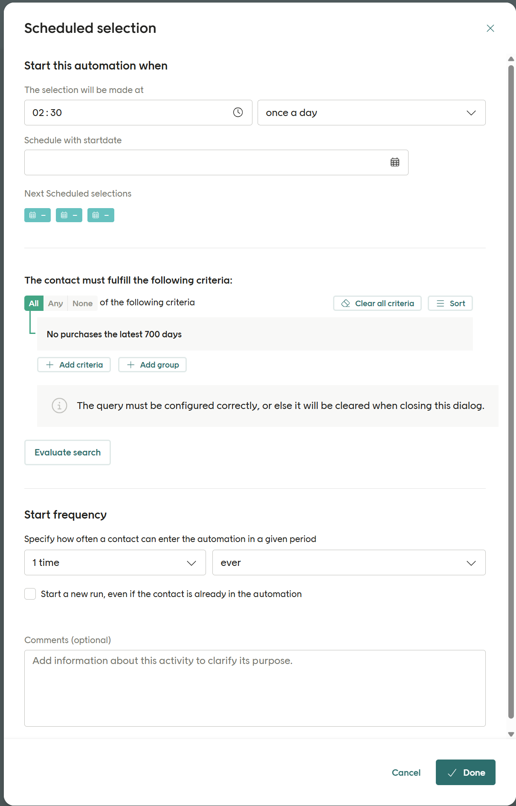Click the first scheduled selection date chip
The width and height of the screenshot is (516, 806).
click(38, 215)
